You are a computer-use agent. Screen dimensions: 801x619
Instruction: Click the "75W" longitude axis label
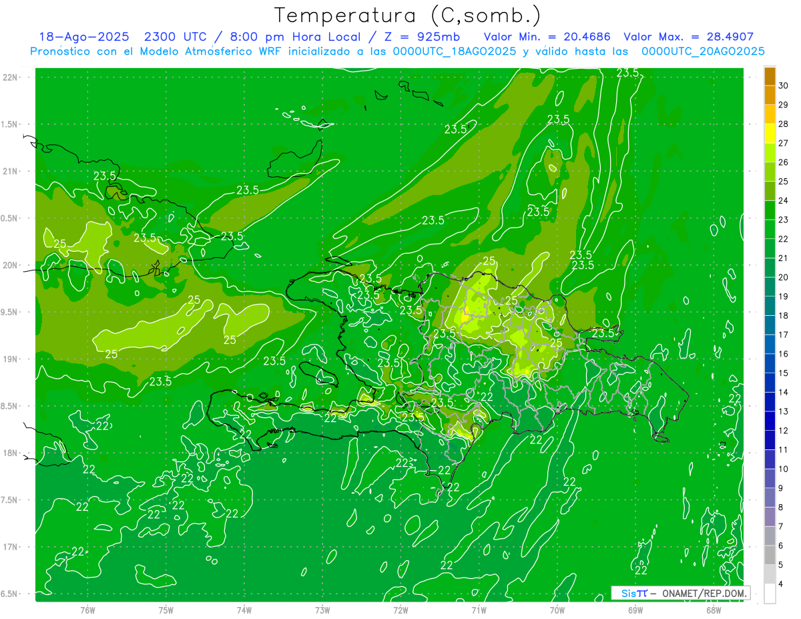(166, 610)
